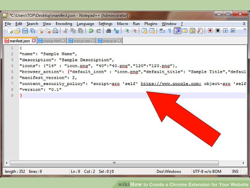Open the ? help menu
Viewport: 250px width, 188px height.
tap(182, 24)
